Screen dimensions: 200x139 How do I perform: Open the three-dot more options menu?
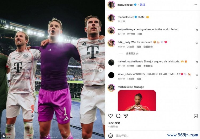click(195, 5)
